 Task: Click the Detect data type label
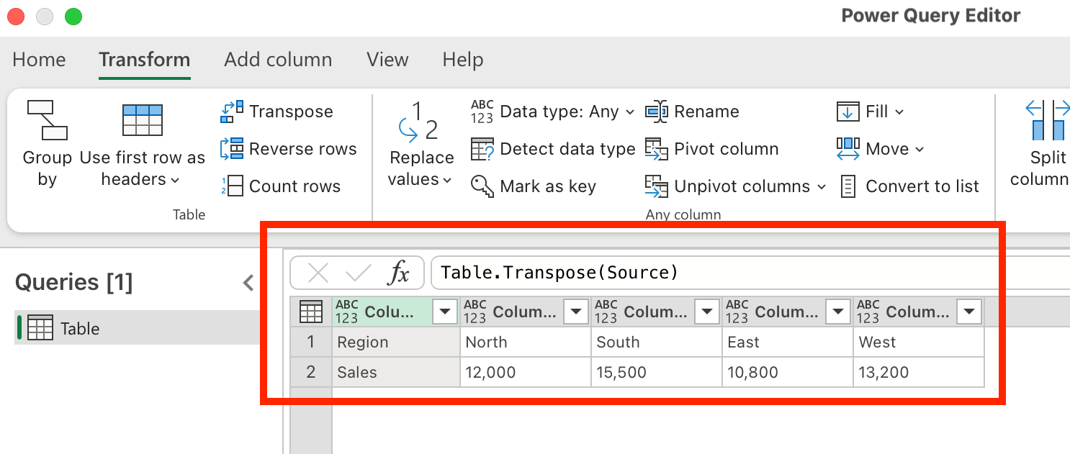pyautogui.click(x=567, y=149)
